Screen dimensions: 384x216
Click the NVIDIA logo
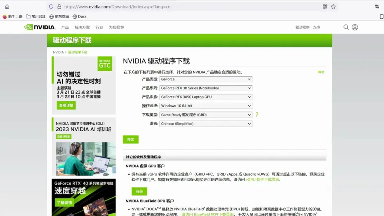coord(40,27)
